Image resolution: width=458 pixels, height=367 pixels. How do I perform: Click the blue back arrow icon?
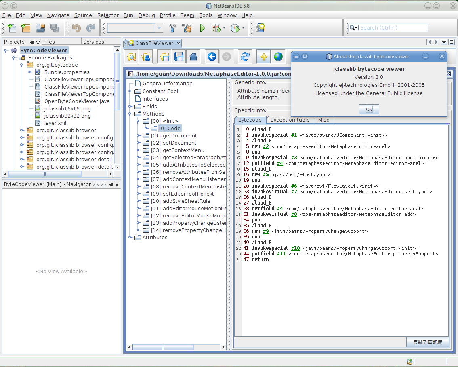[212, 57]
